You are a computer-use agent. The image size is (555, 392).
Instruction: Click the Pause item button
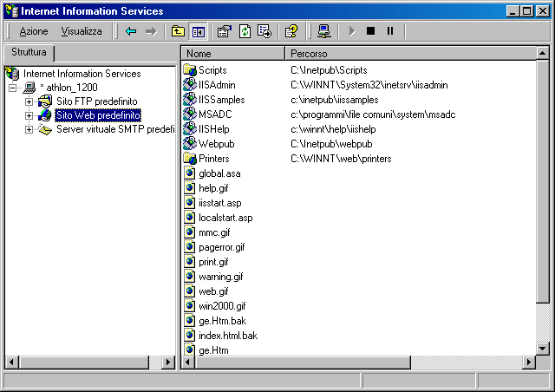point(390,31)
